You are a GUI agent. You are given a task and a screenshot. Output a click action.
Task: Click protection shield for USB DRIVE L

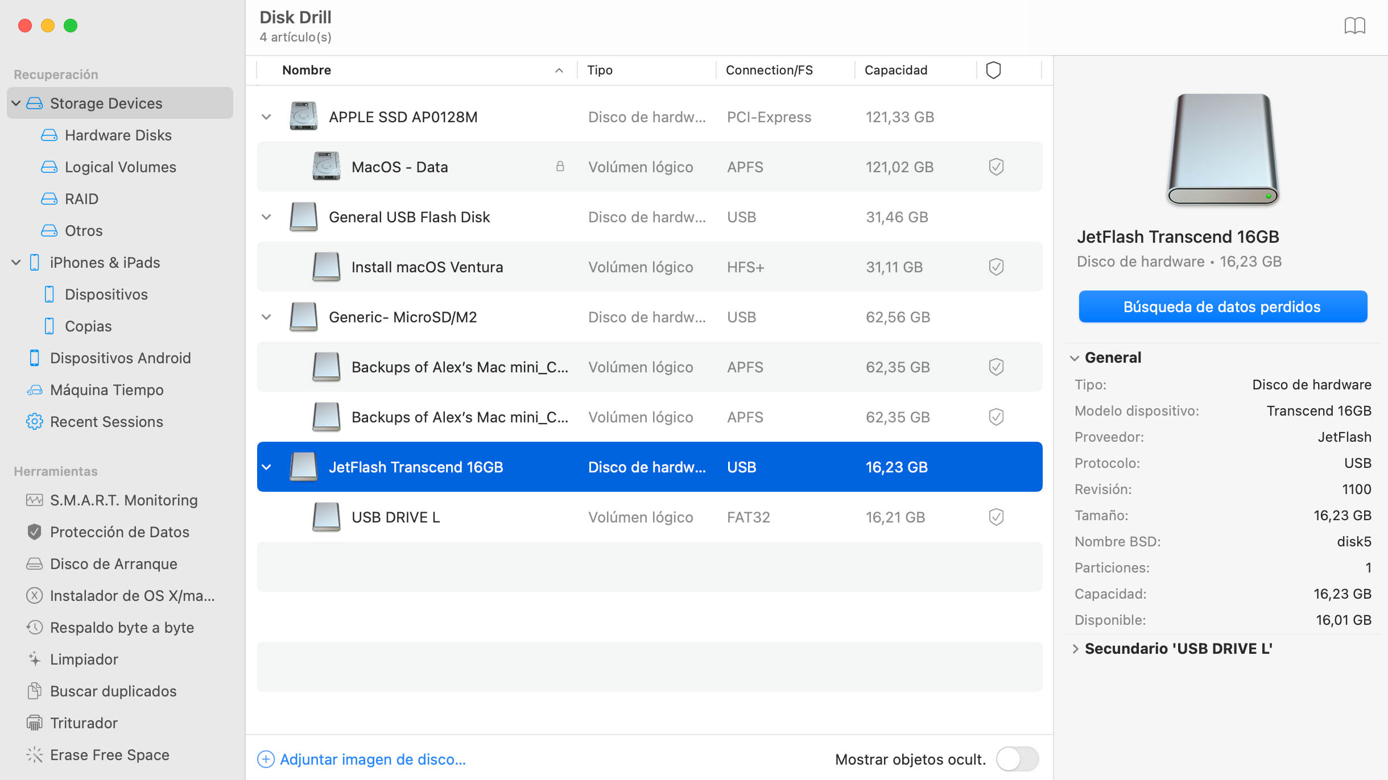996,517
